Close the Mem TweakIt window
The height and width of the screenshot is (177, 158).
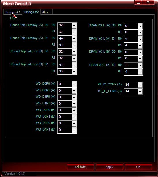pyautogui.click(x=148, y=3)
